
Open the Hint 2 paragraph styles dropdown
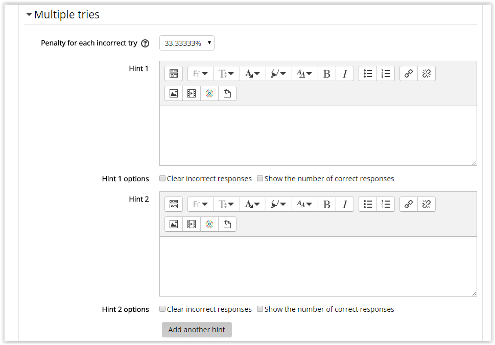point(304,204)
